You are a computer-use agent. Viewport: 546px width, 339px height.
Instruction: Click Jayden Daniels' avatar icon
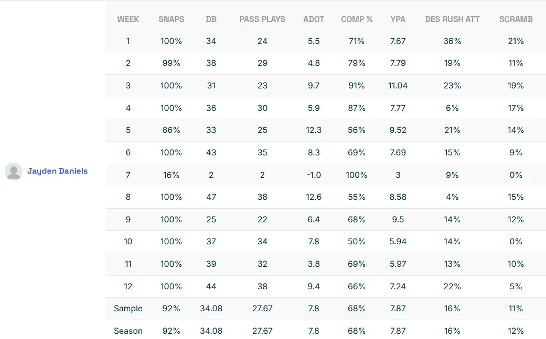tap(13, 172)
